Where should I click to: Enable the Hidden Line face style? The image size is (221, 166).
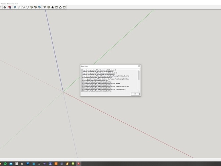[28, 7]
